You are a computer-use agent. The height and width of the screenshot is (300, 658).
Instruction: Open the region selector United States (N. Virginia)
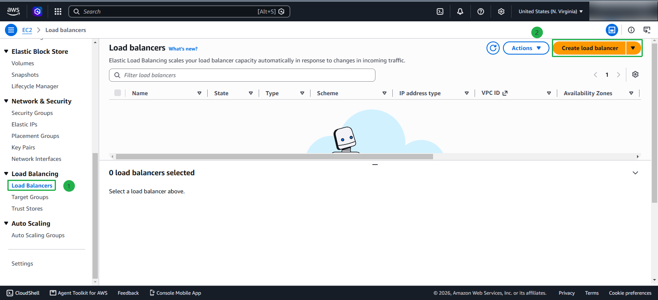click(x=551, y=11)
